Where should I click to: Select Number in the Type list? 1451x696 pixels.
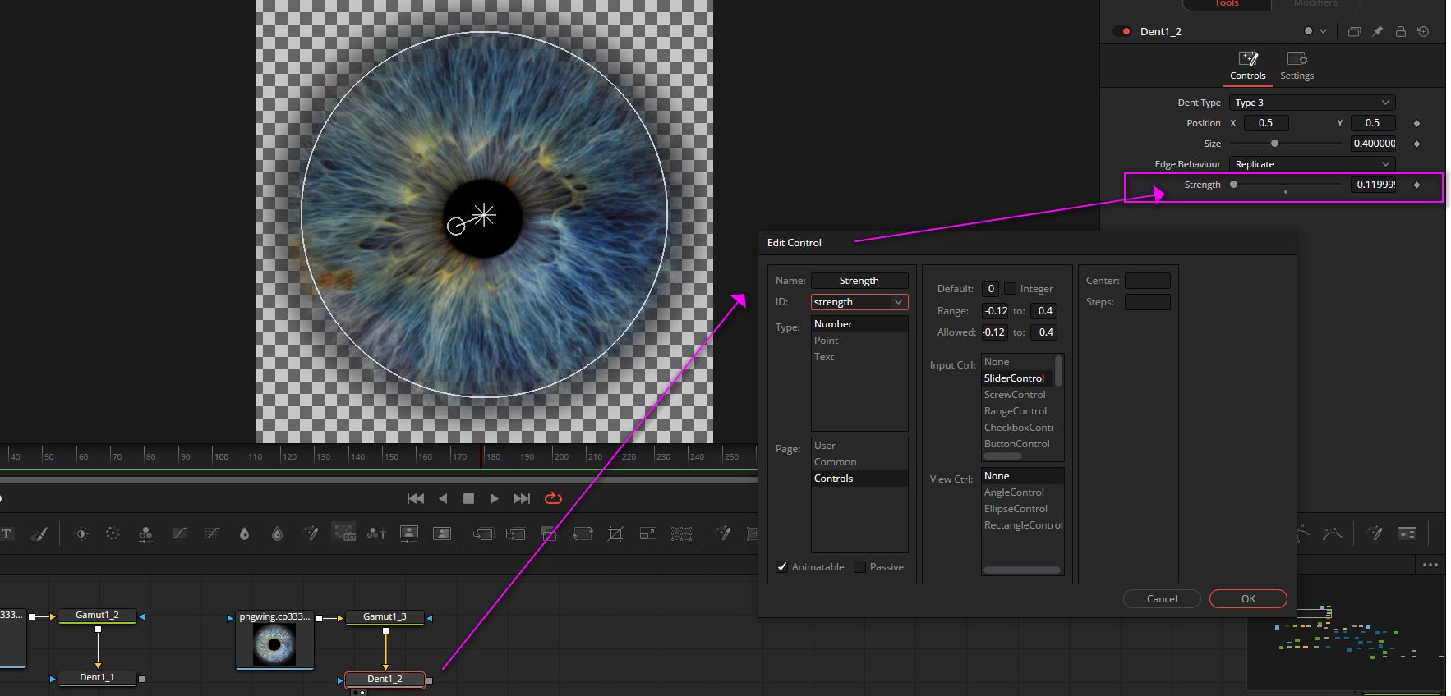859,324
